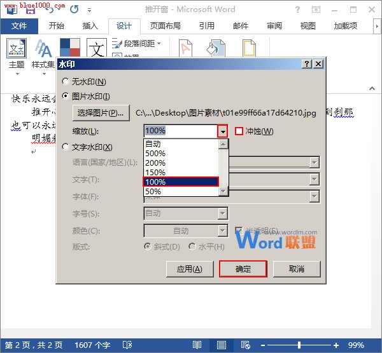Choose 150% in the scale list
382x353 pixels.
pos(181,172)
